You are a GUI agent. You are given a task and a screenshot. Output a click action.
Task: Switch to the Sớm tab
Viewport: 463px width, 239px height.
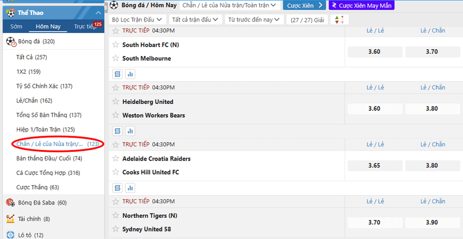point(16,27)
